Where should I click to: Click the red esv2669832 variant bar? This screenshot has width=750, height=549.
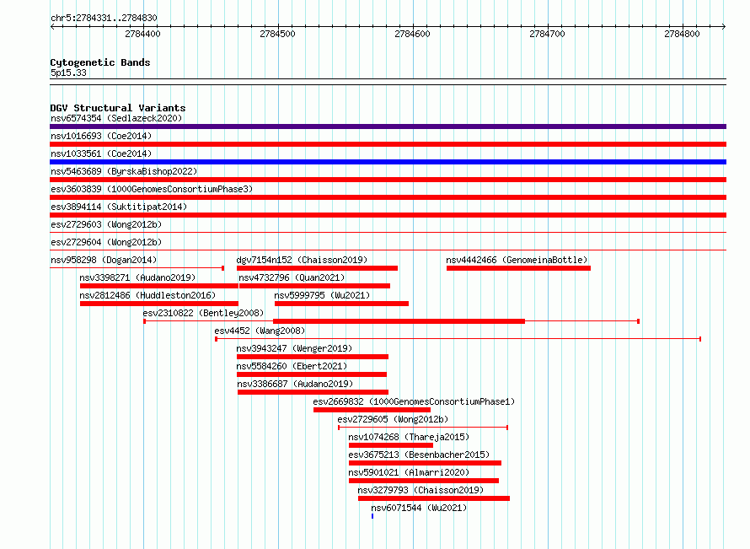point(372,410)
